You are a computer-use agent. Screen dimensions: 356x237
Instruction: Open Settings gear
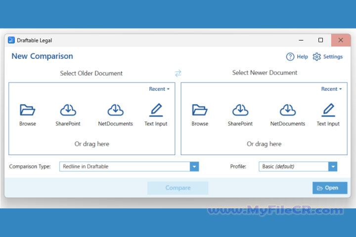click(327, 57)
